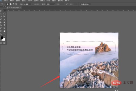Select the Zoom magnifier tool
The width and height of the screenshot is (136, 91).
tap(1, 34)
